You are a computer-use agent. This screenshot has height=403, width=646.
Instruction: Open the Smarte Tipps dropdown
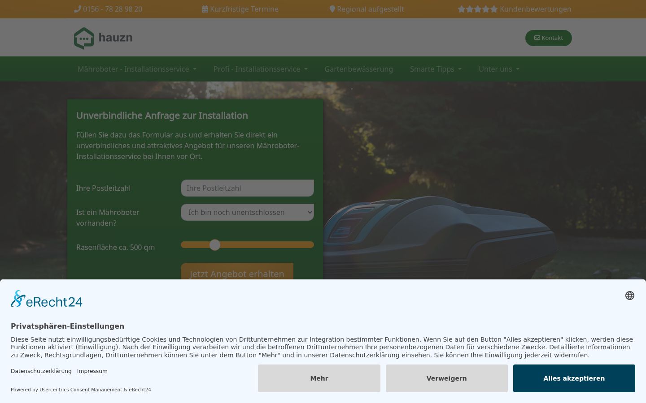click(436, 69)
